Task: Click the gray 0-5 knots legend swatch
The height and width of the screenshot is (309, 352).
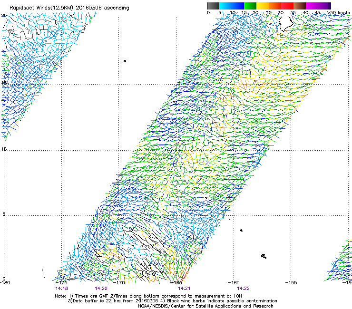Action: tap(213, 6)
